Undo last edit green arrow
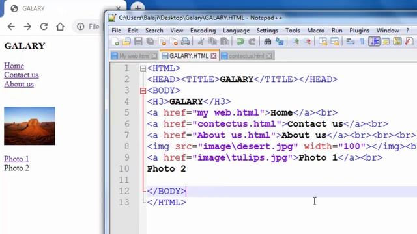This screenshot has height=234, width=417. pos(240,42)
